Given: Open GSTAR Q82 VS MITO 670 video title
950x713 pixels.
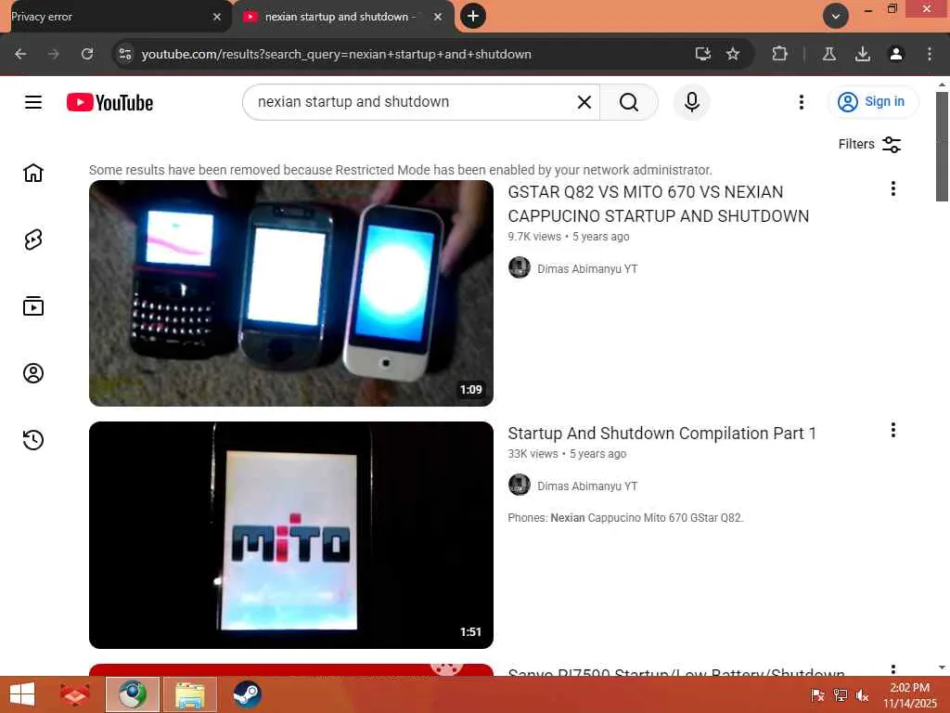Looking at the screenshot, I should [658, 203].
